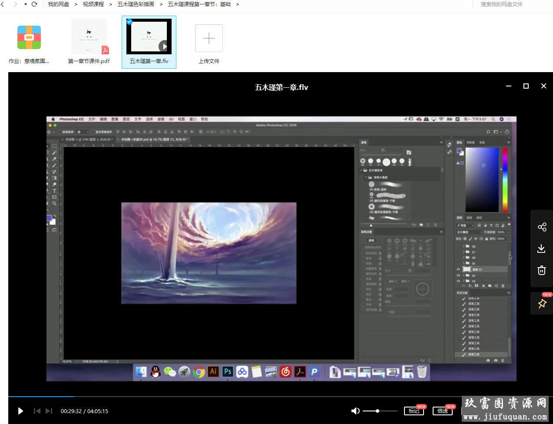Go to 视频课程 folder in the breadcrumb
Image resolution: width=553 pixels, height=424 pixels.
[x=93, y=4]
